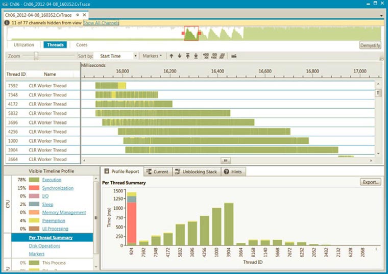Open the Unblocking Stack tab
The height and width of the screenshot is (274, 388).
(197, 172)
